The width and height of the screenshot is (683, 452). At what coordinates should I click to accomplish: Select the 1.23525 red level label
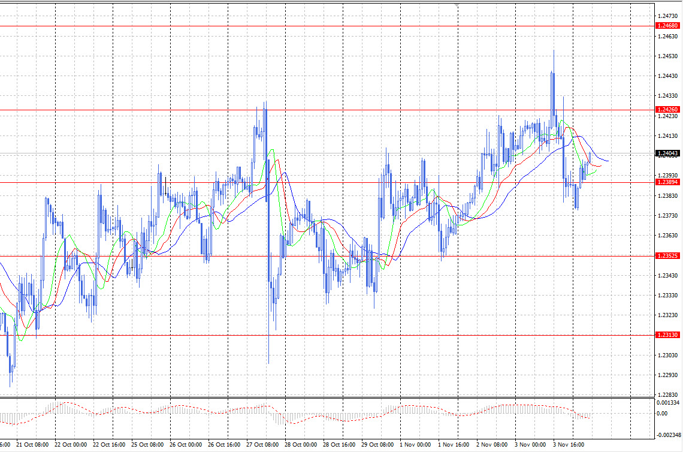667,256
